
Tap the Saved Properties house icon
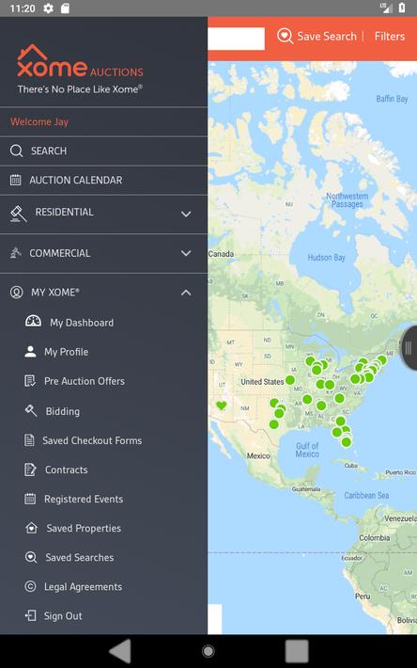point(31,528)
